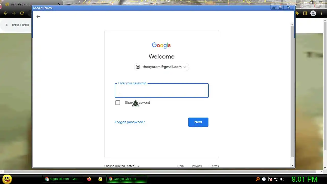Open the Extensions puzzle icon in background Chrome
The image size is (327, 184).
(297, 13)
